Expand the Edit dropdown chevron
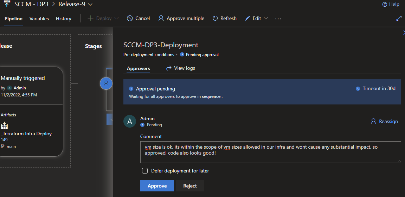This screenshot has width=405, height=197. 266,19
